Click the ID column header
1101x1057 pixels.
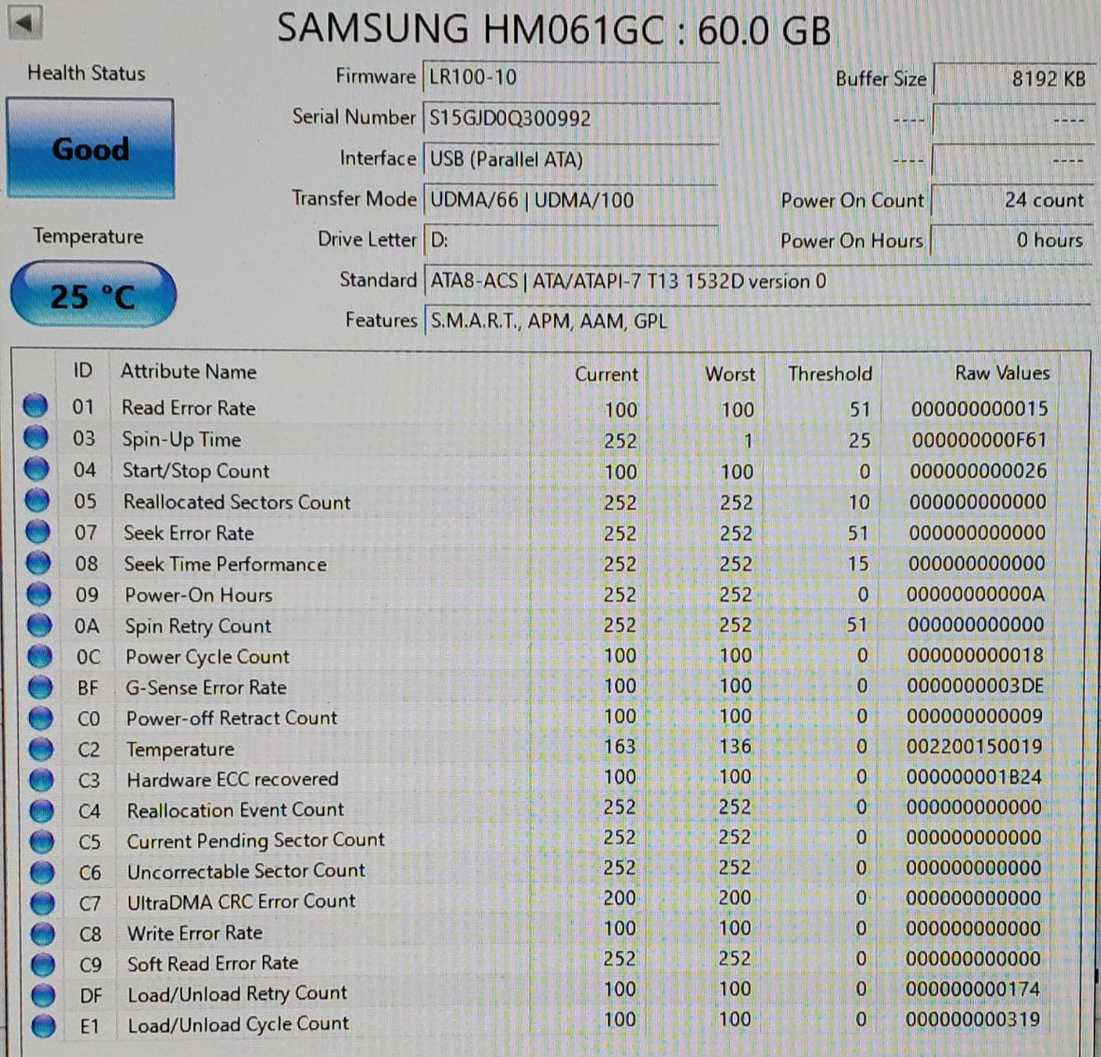pos(83,370)
